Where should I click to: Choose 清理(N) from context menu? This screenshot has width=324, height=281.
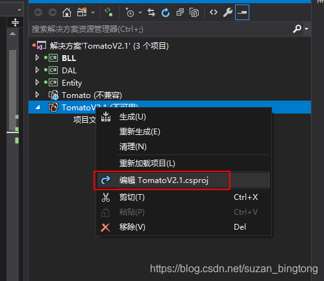coord(184,147)
